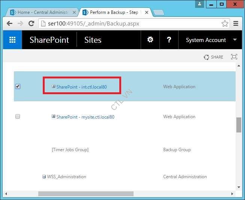Close the Home - Central Administration tab

74,12
